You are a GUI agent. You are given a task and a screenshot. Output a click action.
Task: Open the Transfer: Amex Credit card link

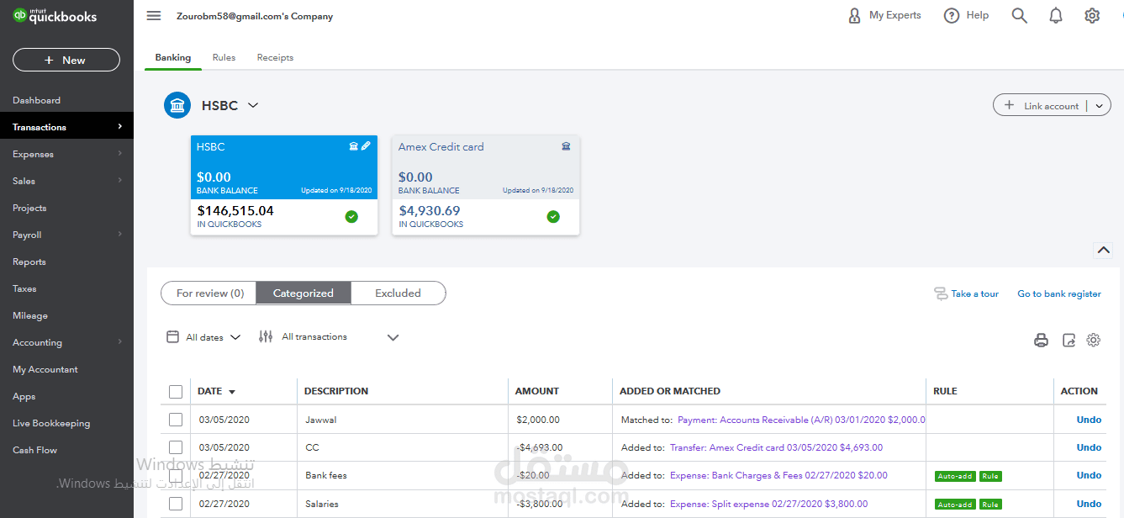[x=776, y=447]
